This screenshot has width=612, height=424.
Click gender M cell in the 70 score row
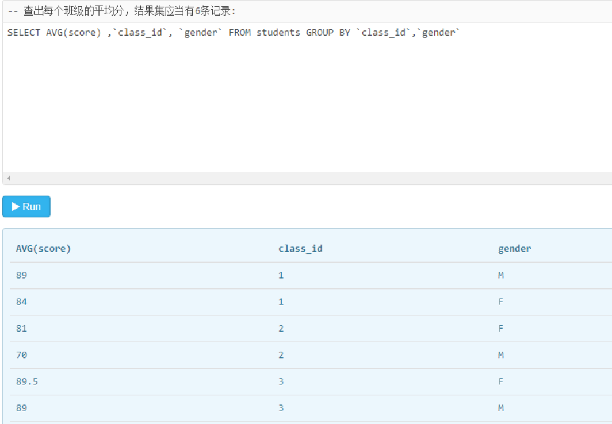click(x=501, y=355)
